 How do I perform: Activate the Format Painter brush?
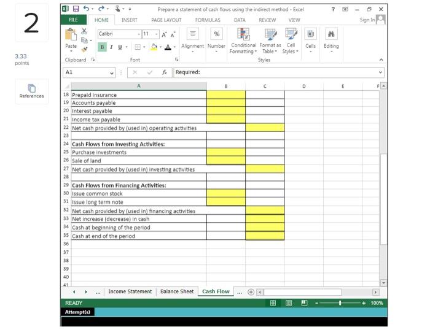pos(84,49)
